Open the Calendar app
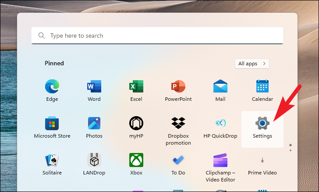Viewport: 319px width, 192px height. (262, 90)
